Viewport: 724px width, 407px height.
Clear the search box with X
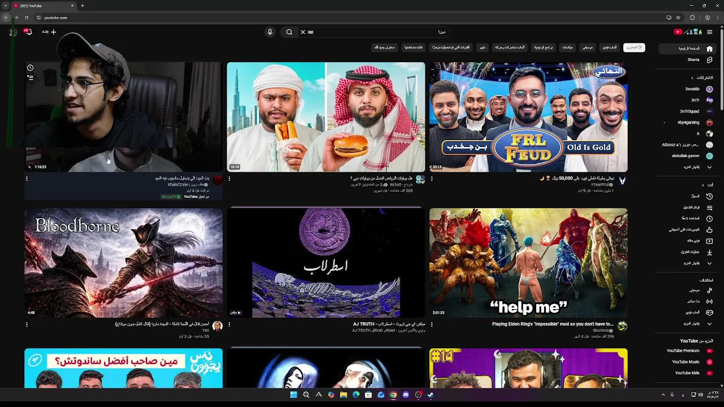303,32
